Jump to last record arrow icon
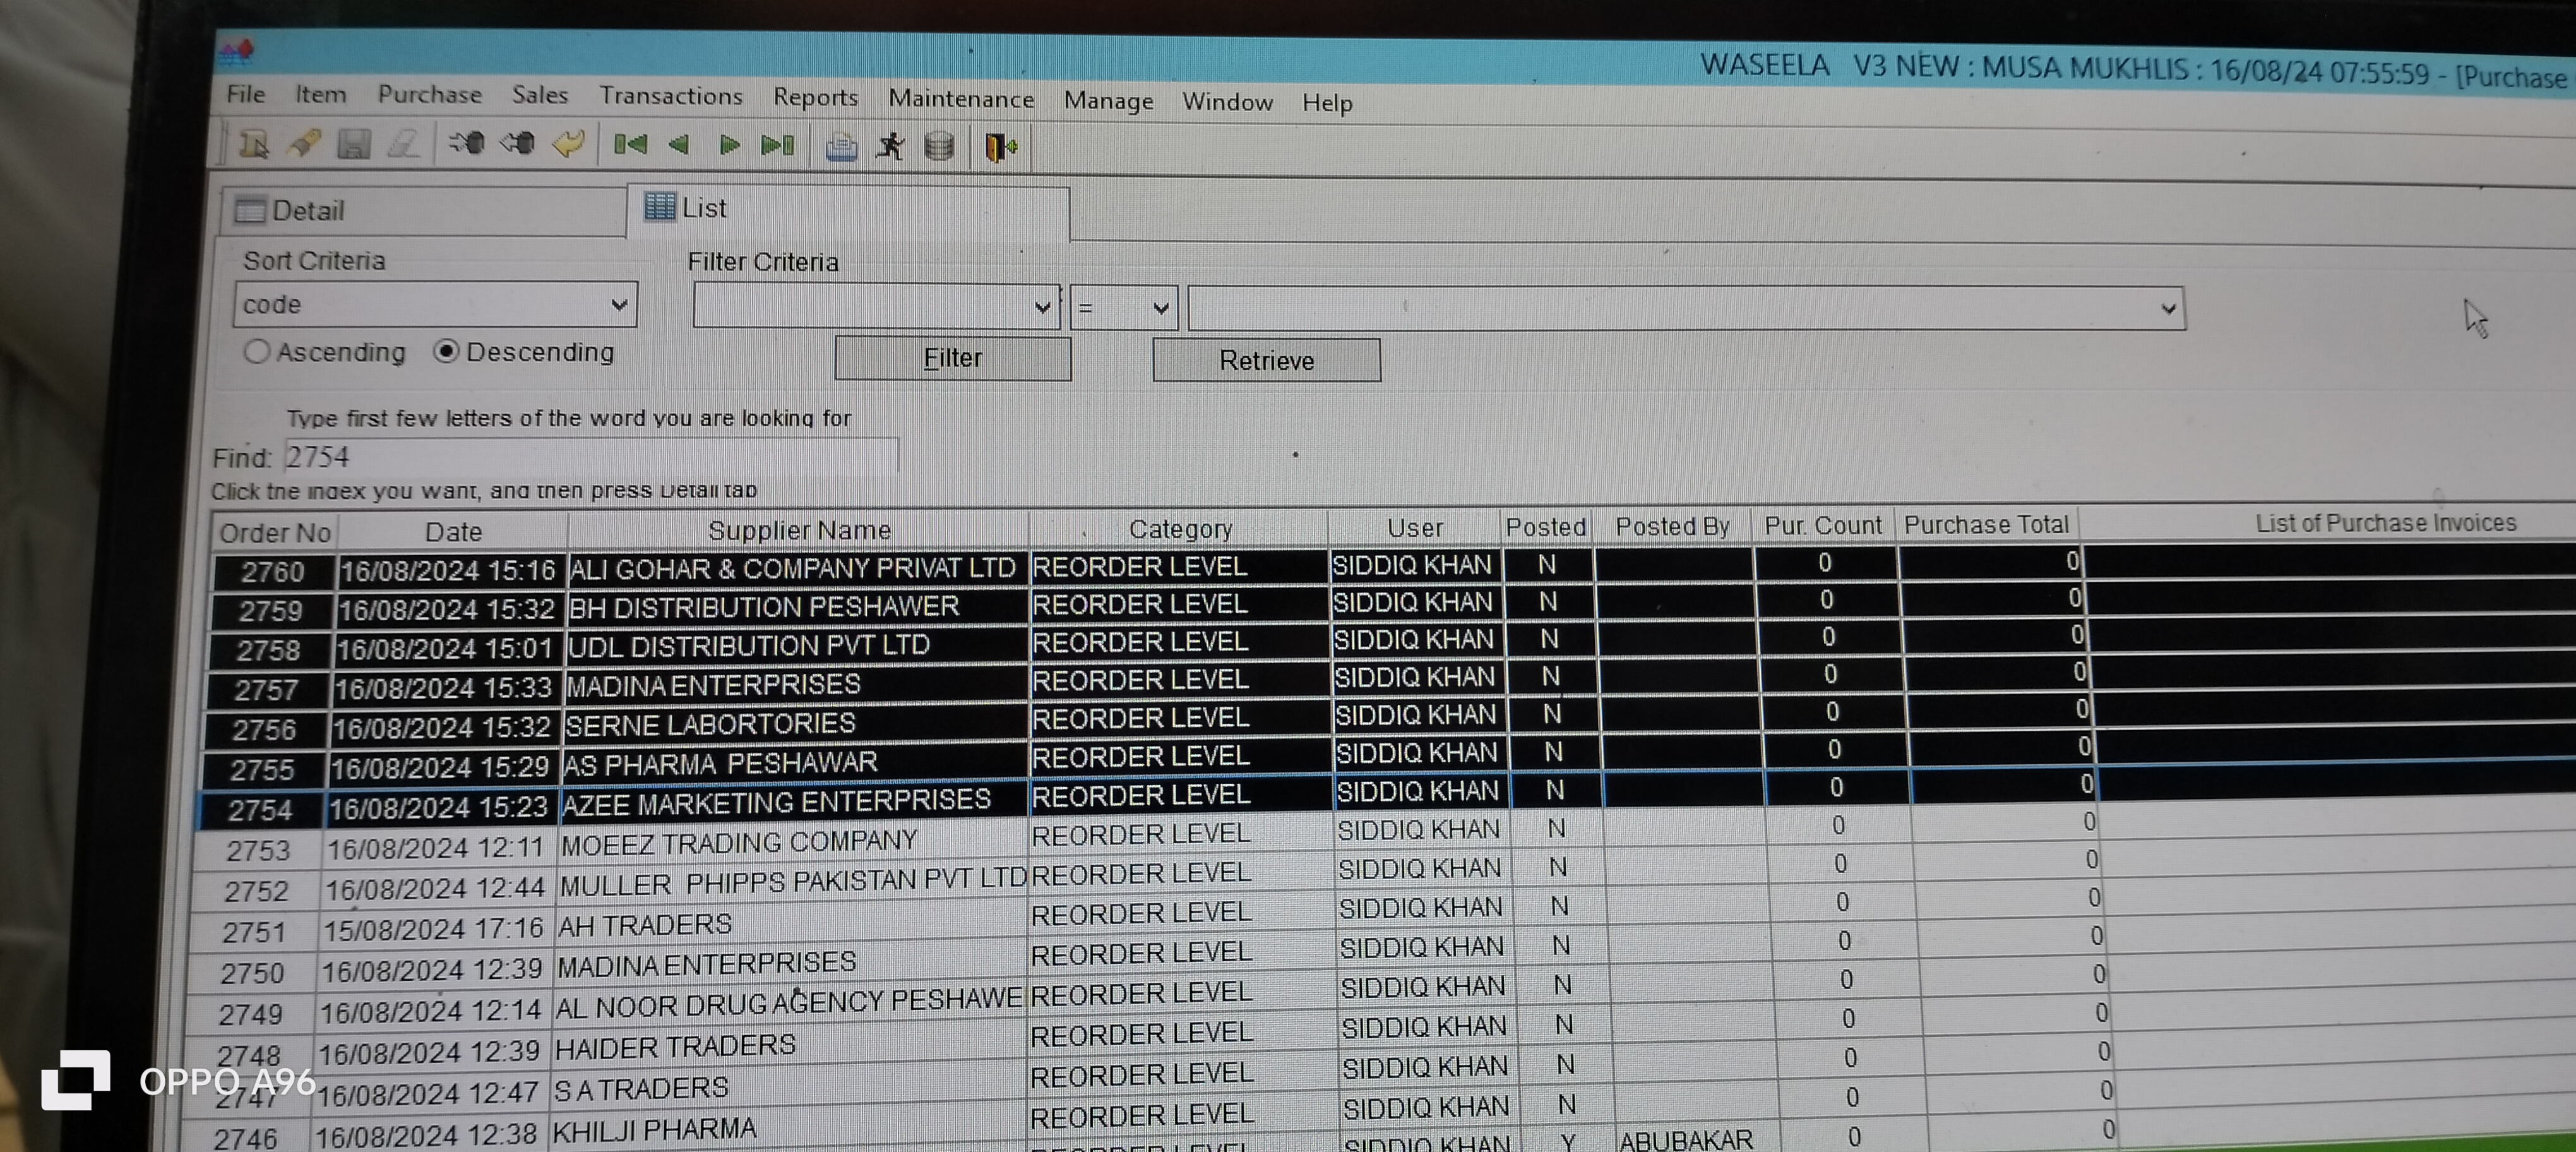Image resolution: width=2576 pixels, height=1152 pixels. pos(778,146)
